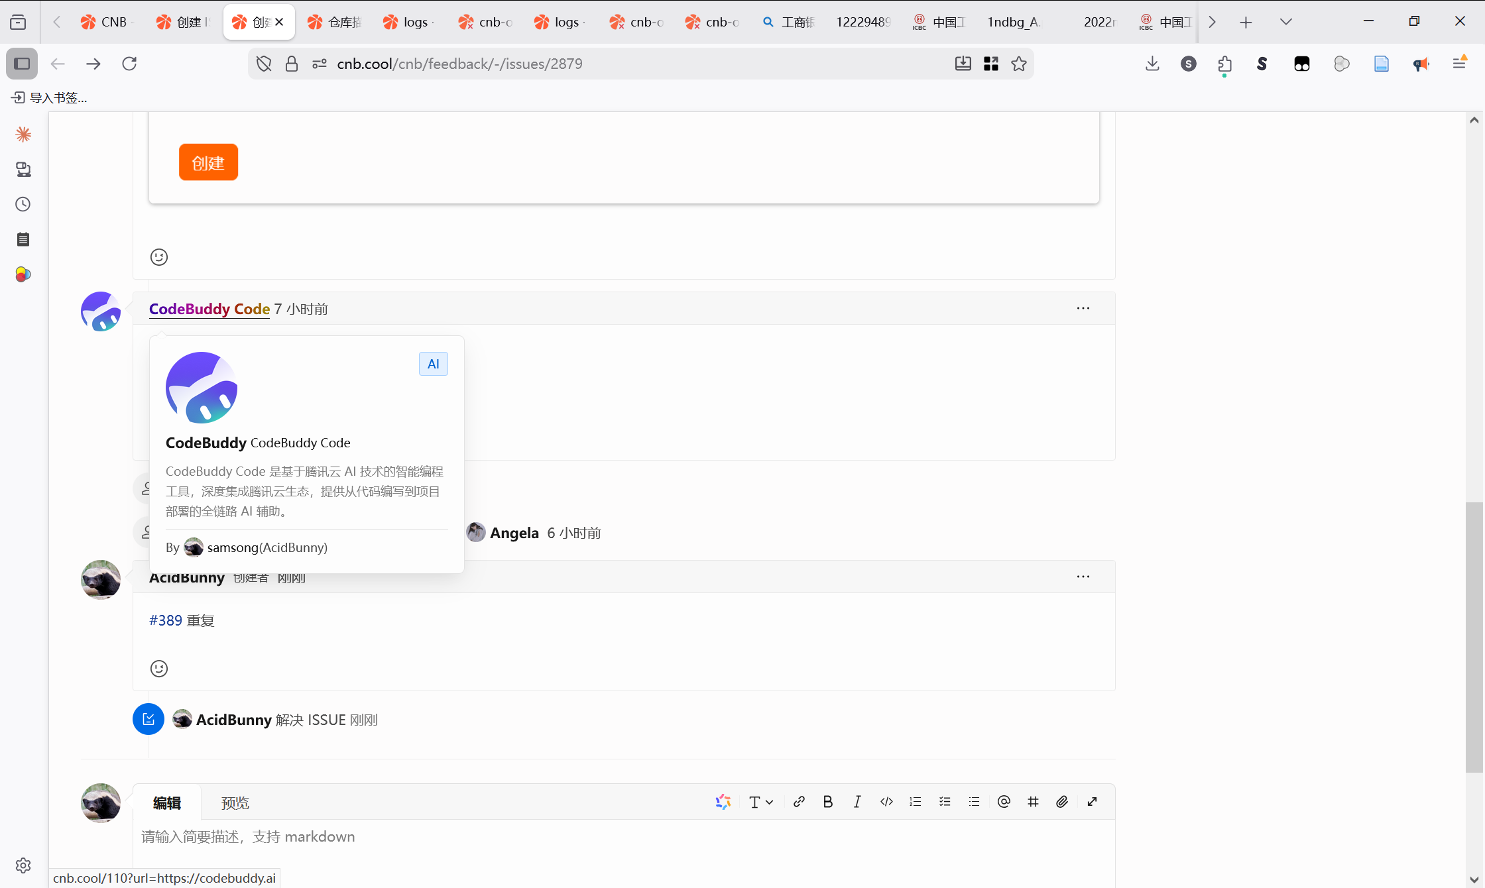The image size is (1485, 888).
Task: Open the browser tab list chevron
Action: click(x=1285, y=22)
